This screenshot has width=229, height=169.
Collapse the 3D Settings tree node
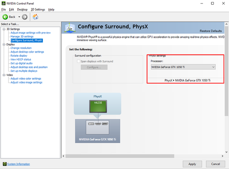(x=4, y=29)
